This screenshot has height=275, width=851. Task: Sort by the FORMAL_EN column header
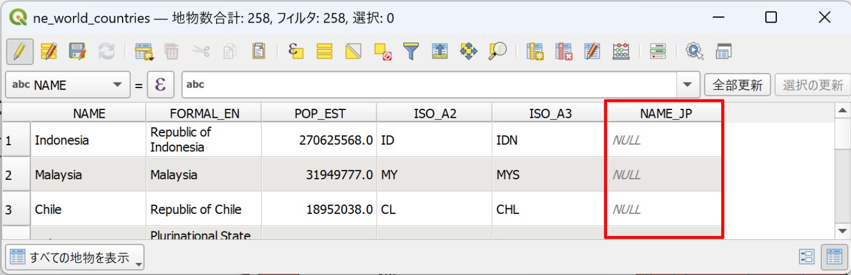(x=205, y=113)
